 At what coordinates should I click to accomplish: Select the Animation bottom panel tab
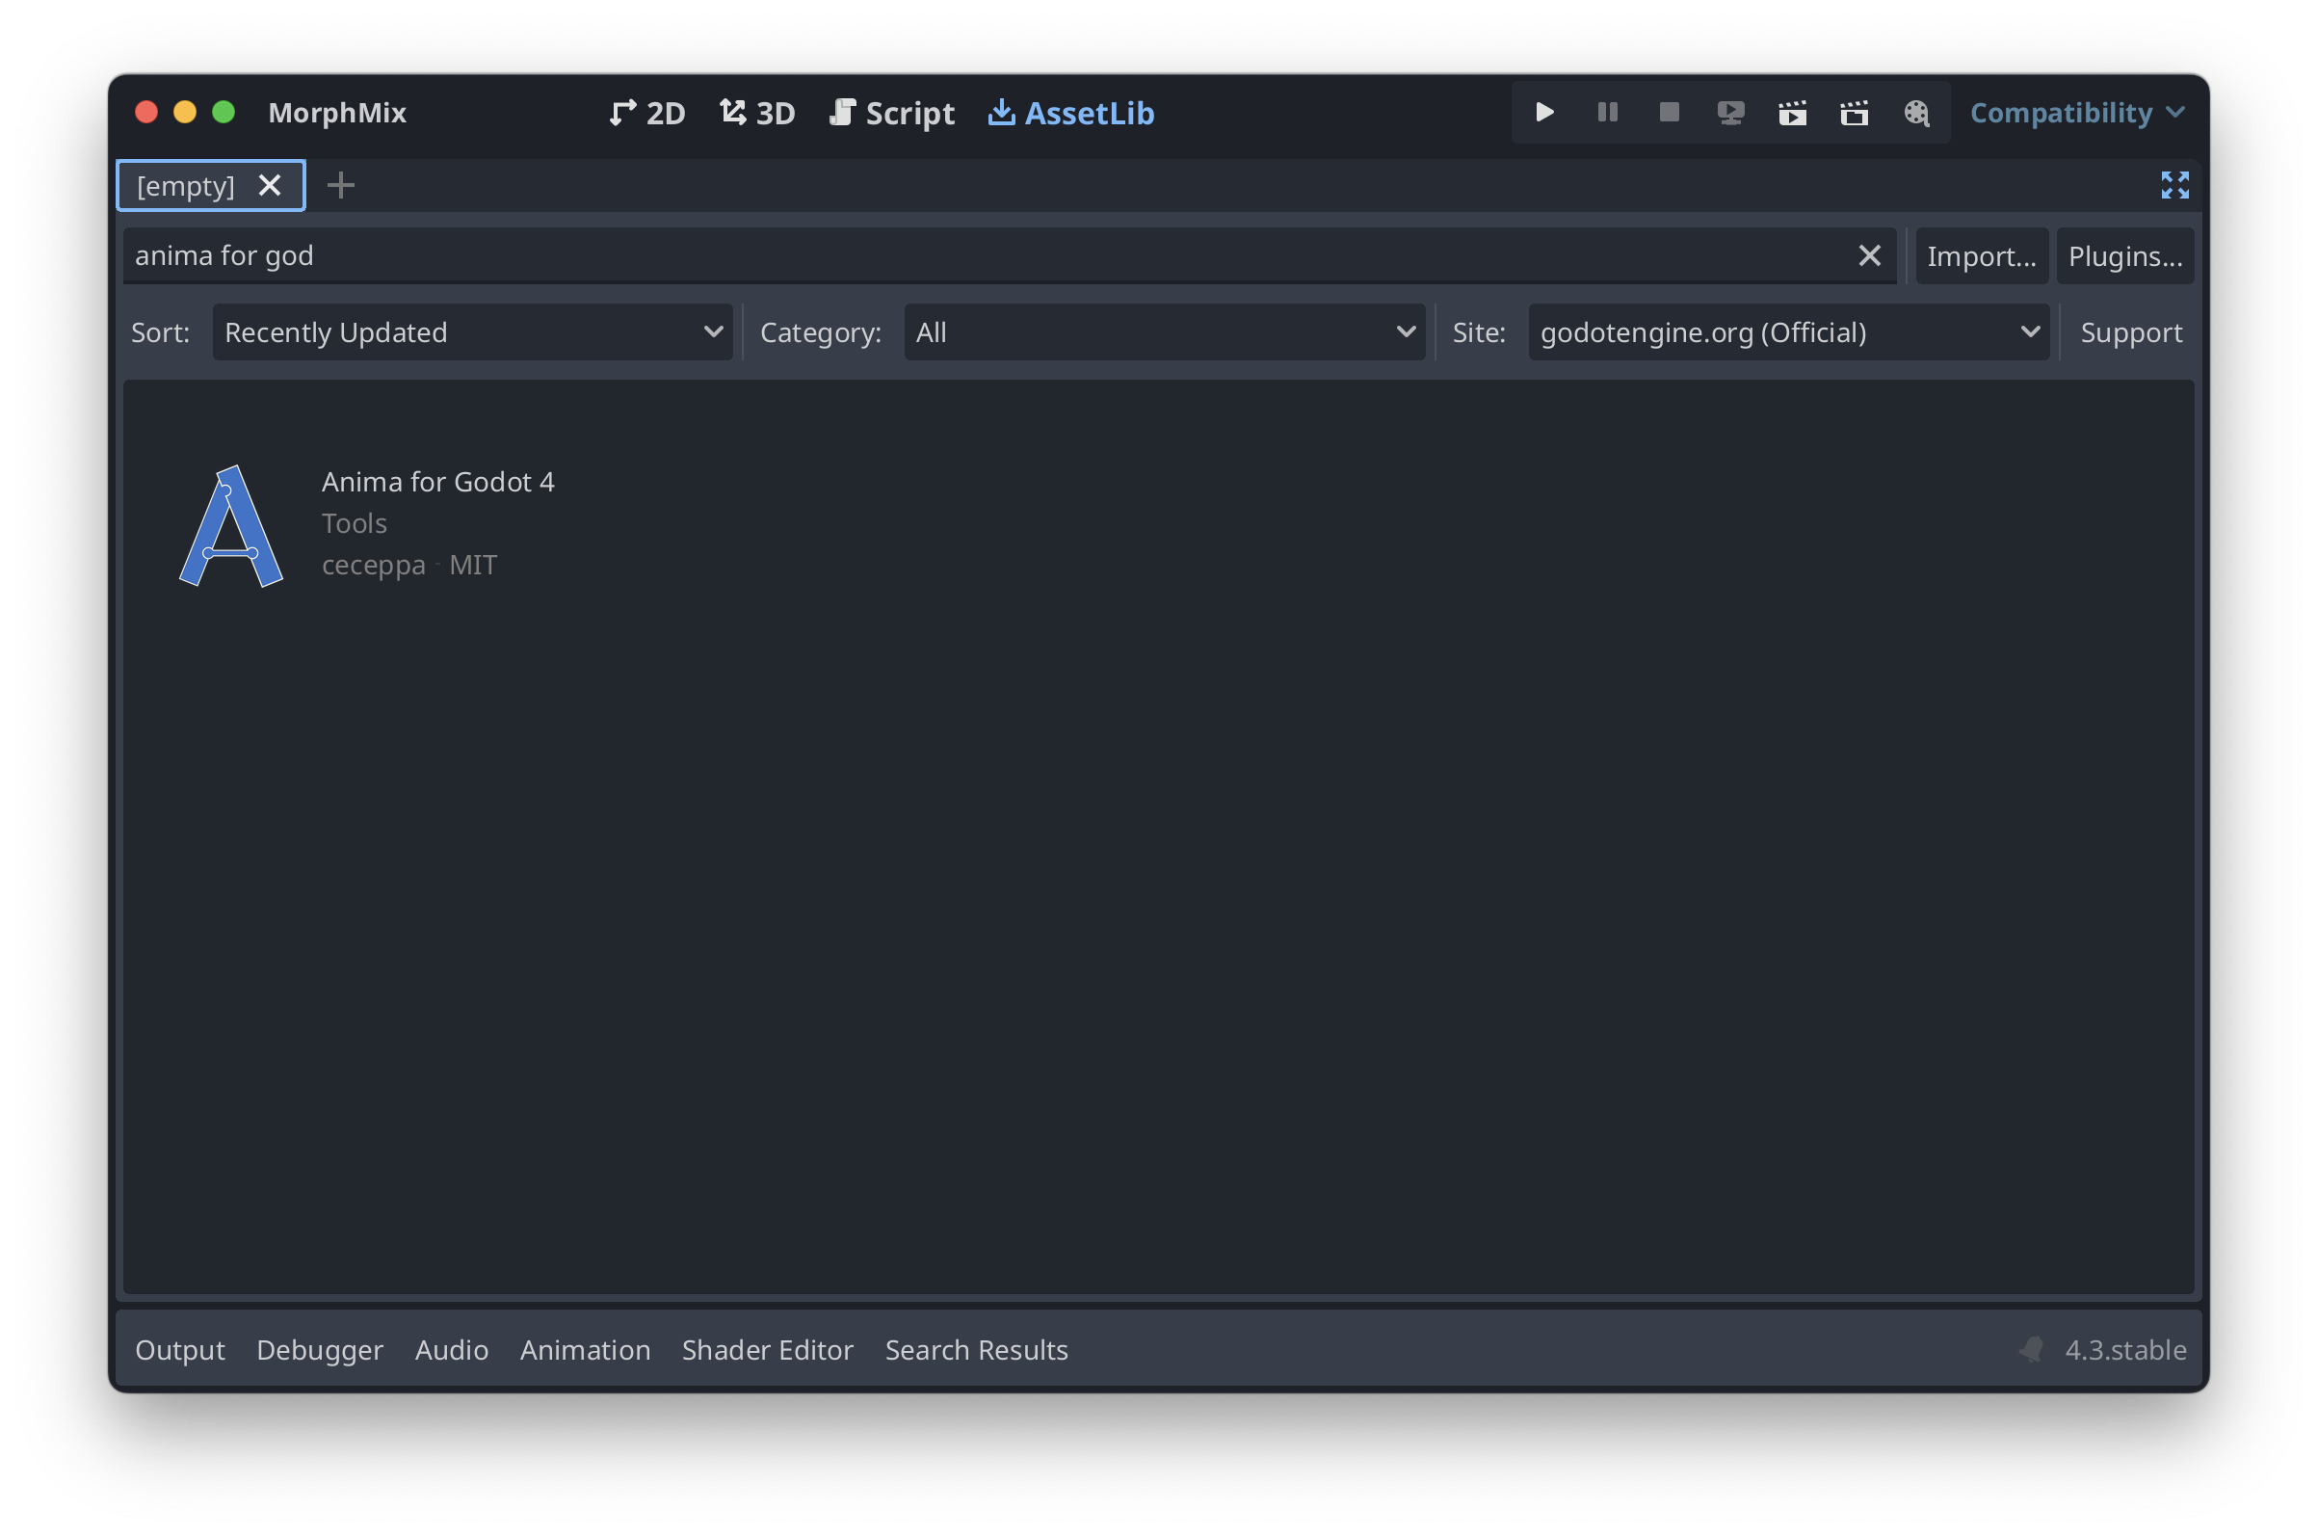click(584, 1349)
